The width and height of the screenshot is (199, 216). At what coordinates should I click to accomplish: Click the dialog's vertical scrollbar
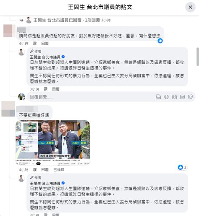198,57
